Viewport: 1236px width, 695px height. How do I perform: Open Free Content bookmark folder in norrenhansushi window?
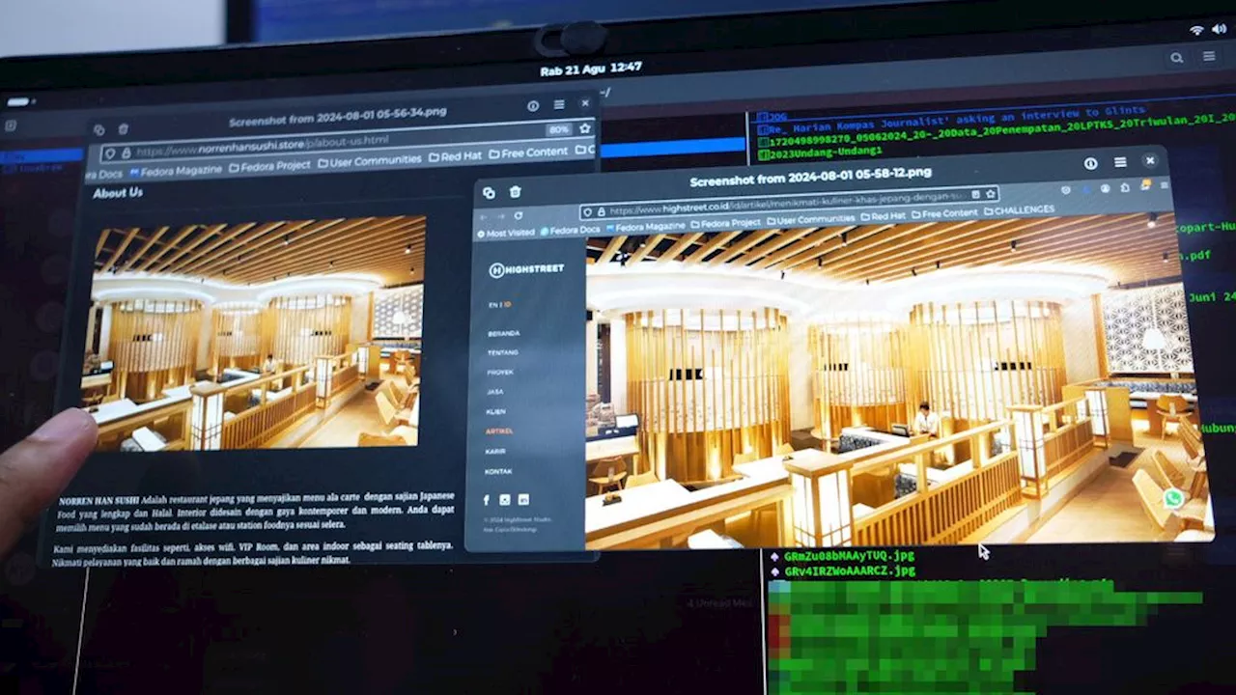click(528, 153)
